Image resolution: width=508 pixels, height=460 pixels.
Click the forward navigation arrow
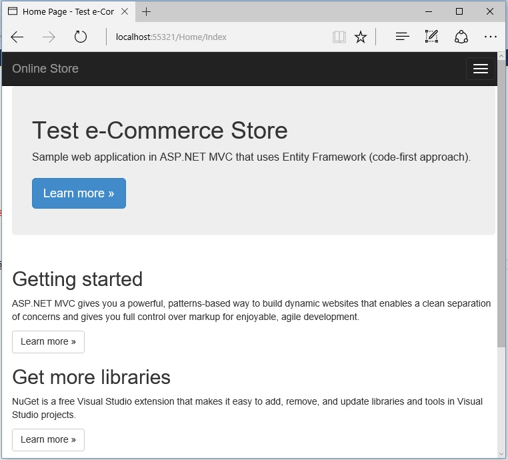click(49, 37)
